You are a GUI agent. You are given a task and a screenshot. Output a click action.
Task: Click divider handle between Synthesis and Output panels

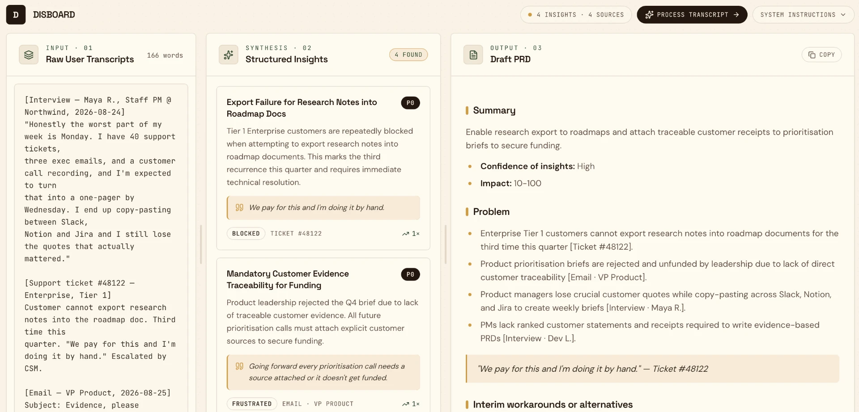tap(446, 244)
